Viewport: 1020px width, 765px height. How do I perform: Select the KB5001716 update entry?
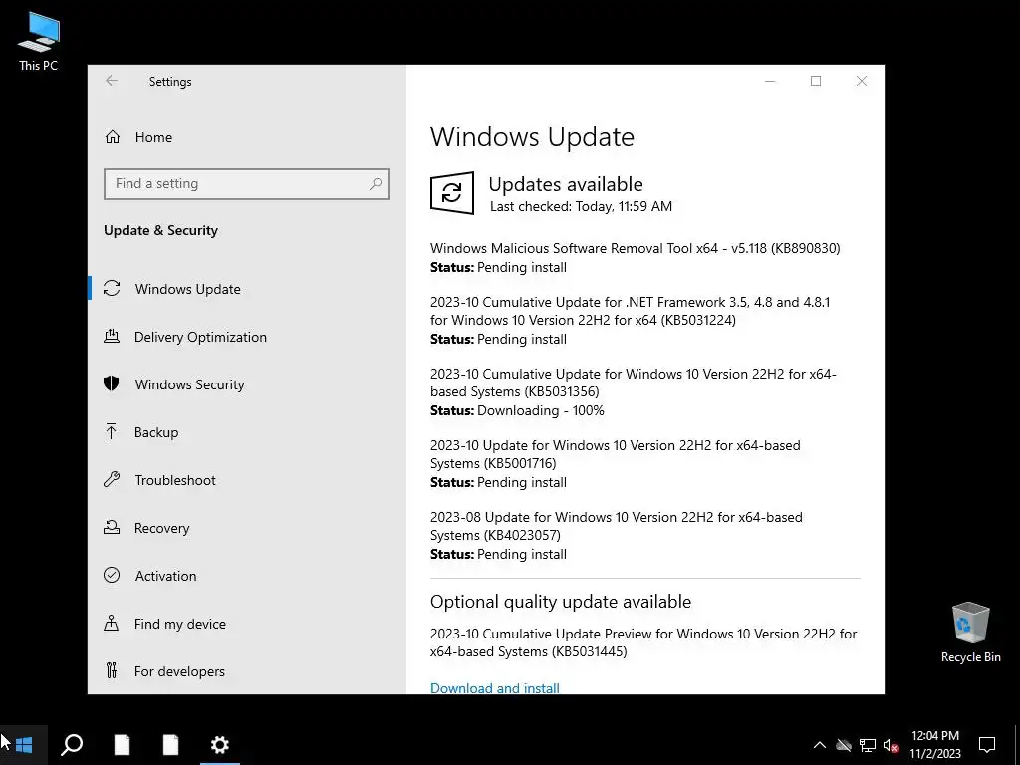[616, 454]
